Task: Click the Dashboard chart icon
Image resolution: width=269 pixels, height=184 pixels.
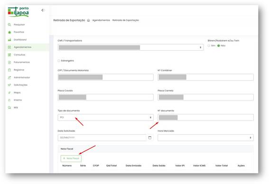Action: coord(9,40)
